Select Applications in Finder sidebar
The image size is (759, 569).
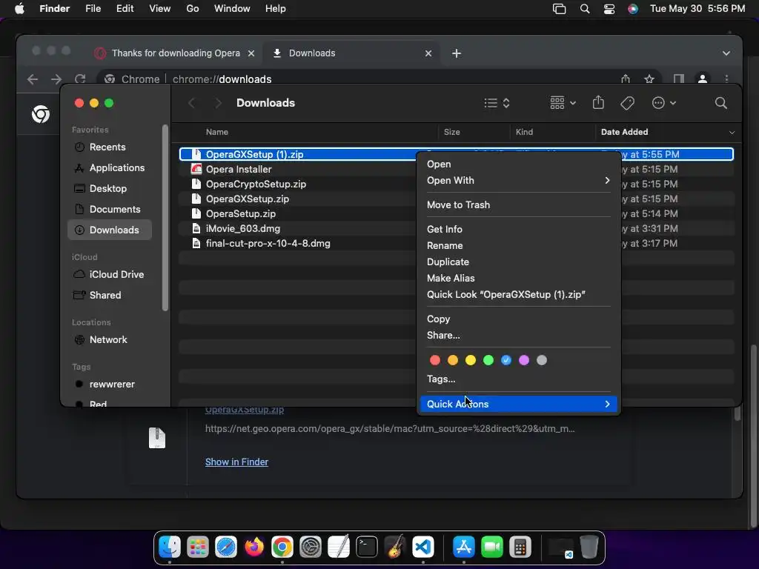[110, 168]
